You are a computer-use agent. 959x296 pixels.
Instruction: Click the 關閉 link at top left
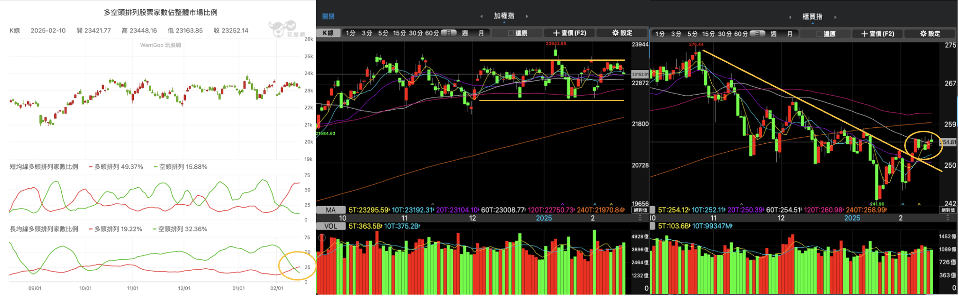click(328, 16)
